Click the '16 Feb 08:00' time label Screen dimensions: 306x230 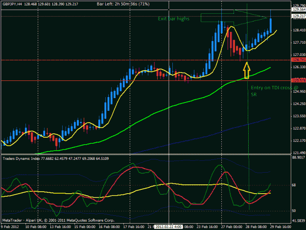[109, 227]
